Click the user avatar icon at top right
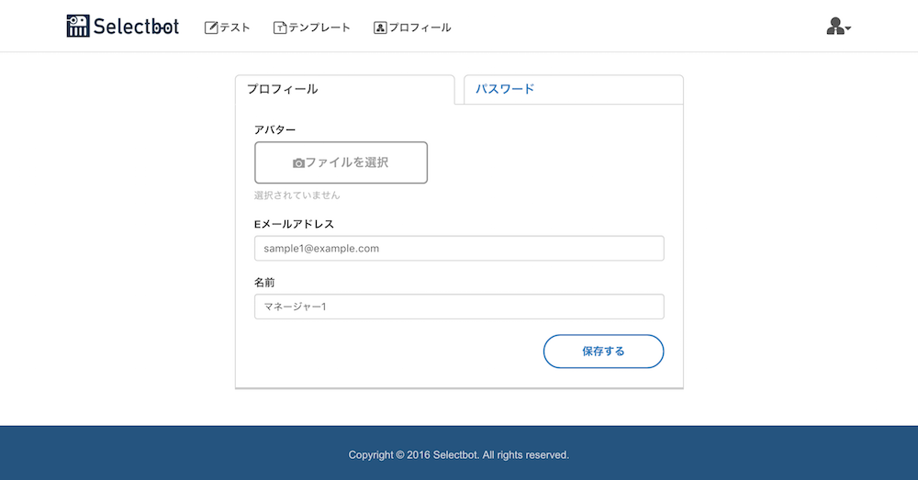 [834, 27]
